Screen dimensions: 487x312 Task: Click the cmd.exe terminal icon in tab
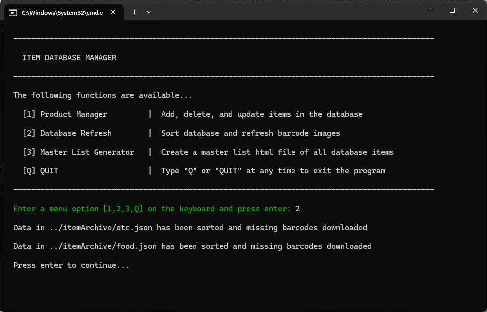point(13,12)
